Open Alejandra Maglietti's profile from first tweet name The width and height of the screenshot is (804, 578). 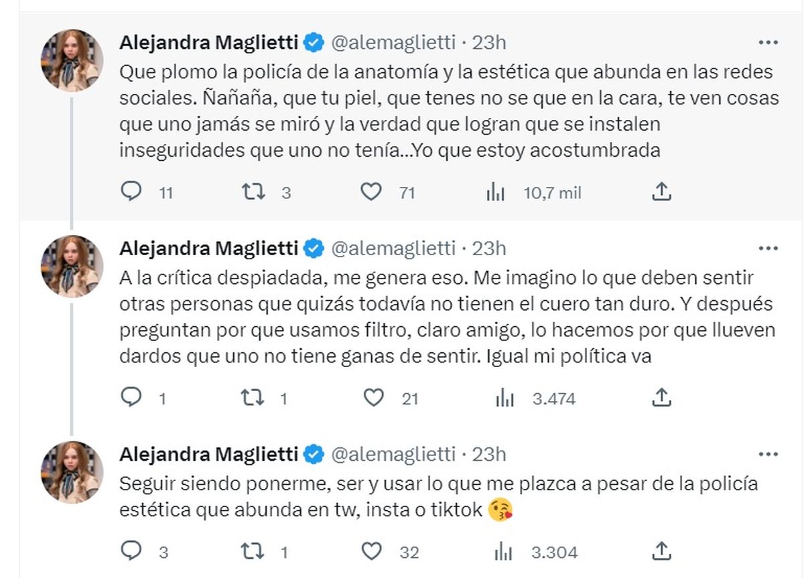(x=208, y=43)
